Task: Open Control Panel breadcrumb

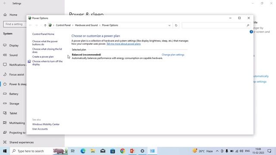Action: (63, 25)
